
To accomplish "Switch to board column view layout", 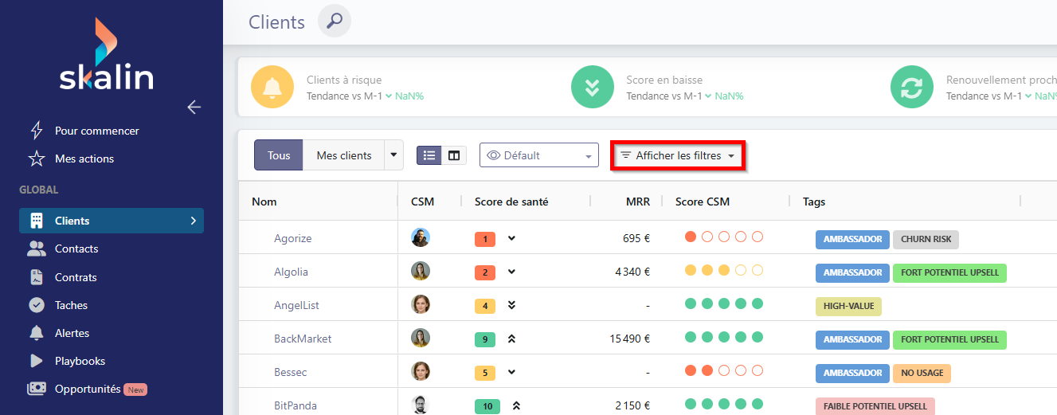I will point(454,155).
